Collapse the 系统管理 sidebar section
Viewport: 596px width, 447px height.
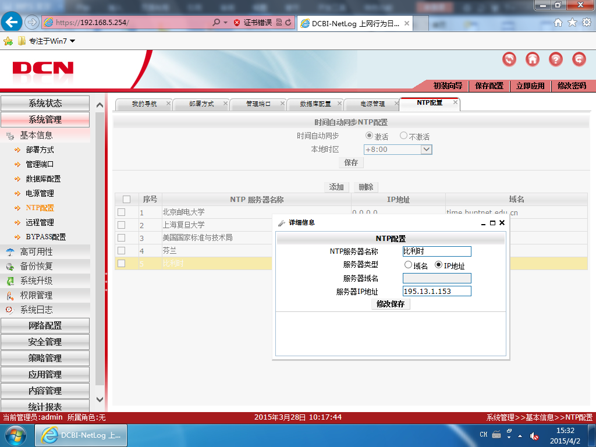pyautogui.click(x=45, y=119)
